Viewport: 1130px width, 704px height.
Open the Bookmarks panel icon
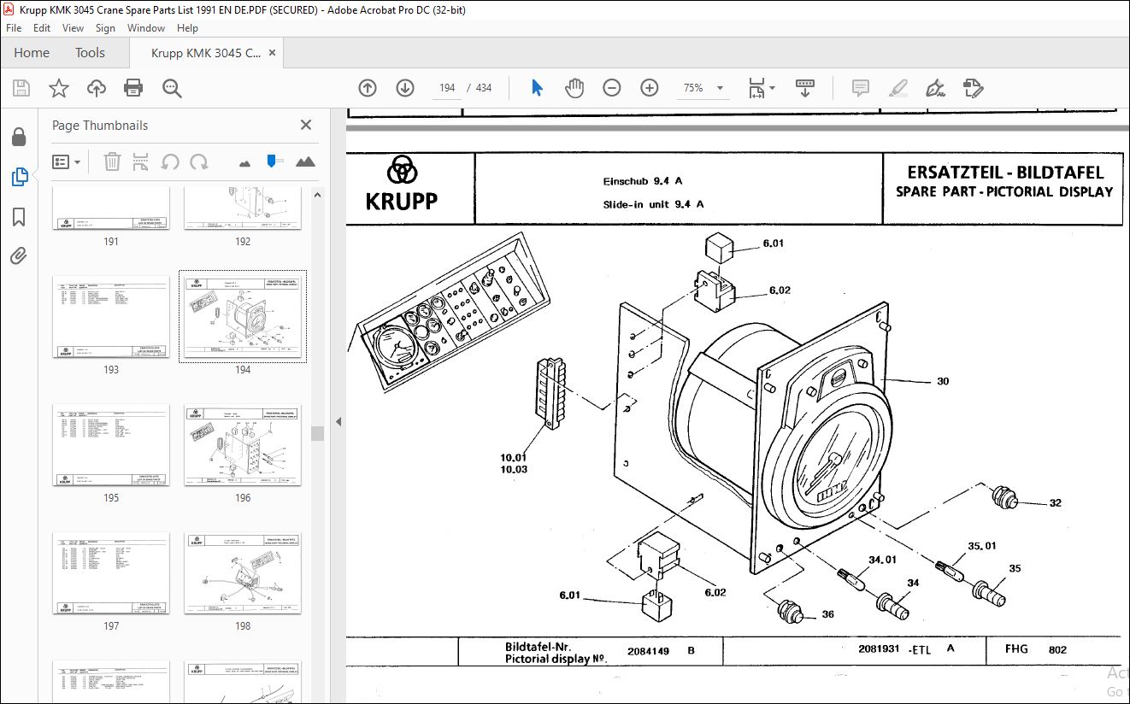(19, 217)
